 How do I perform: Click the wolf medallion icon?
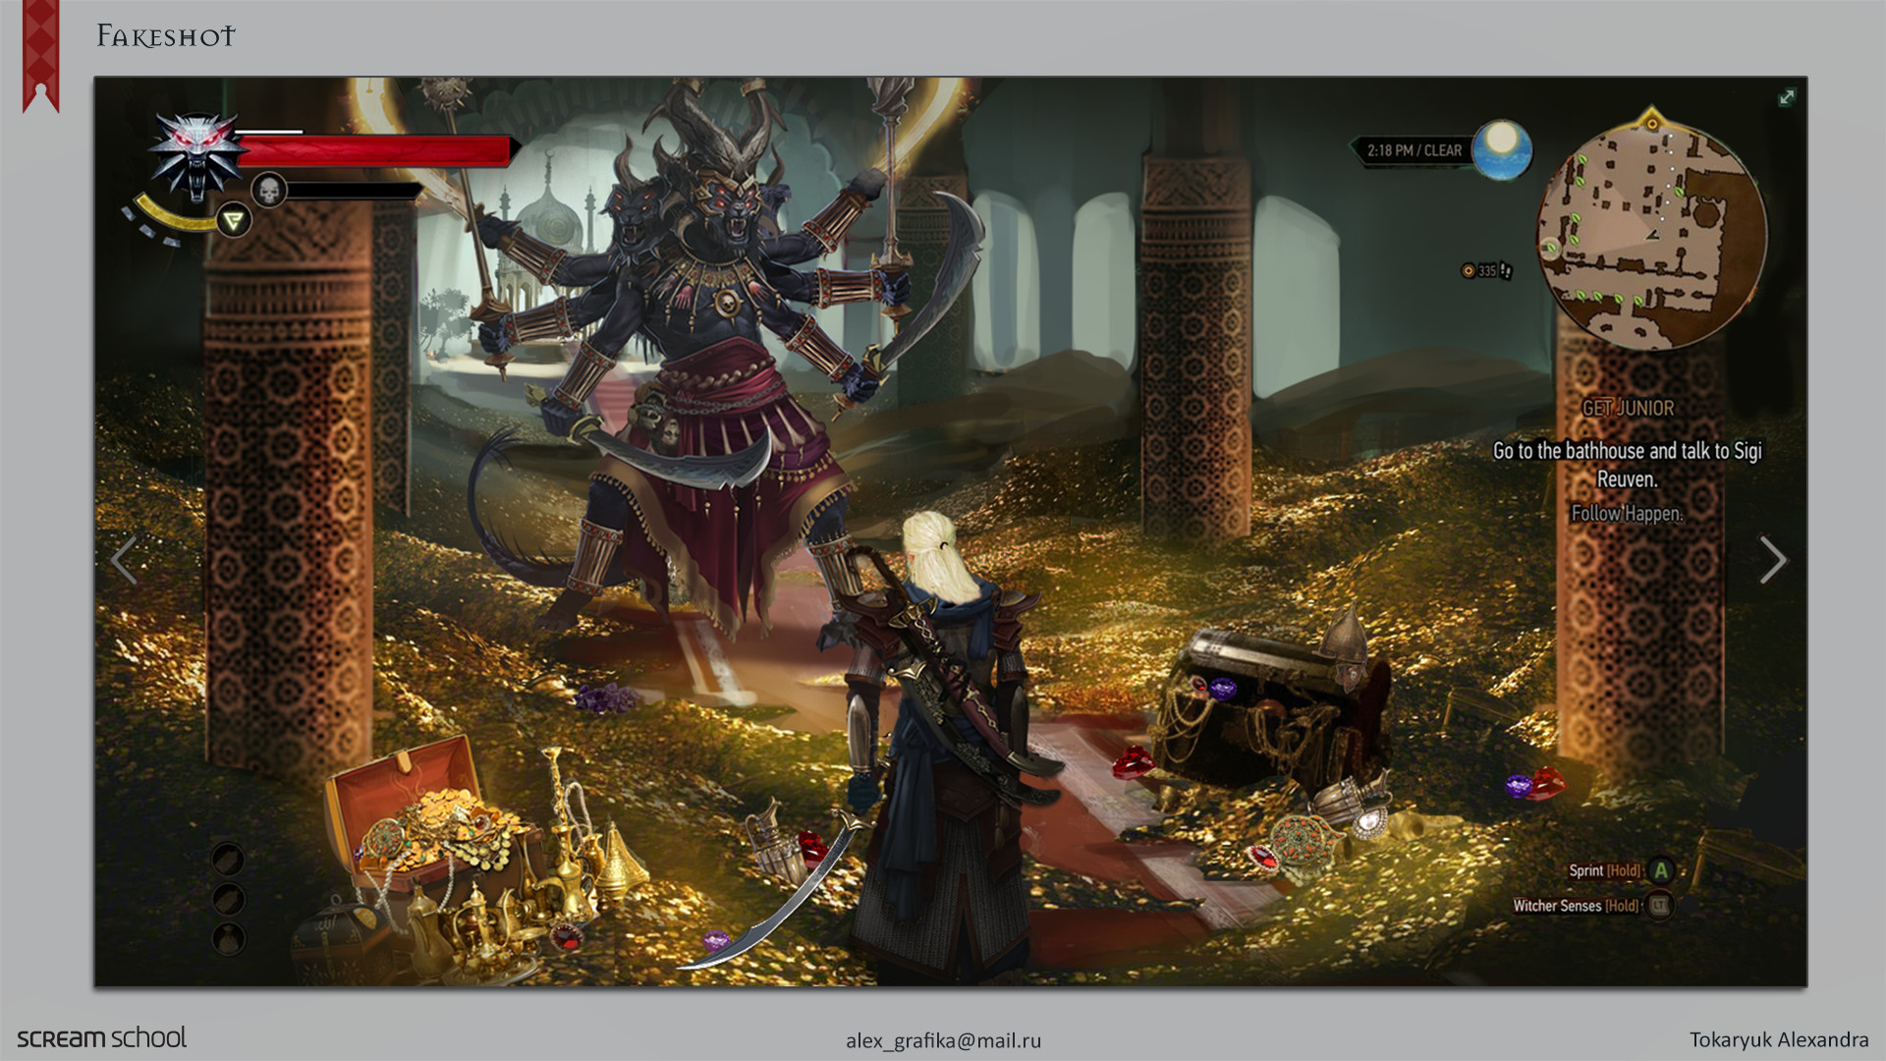pyautogui.click(x=198, y=155)
